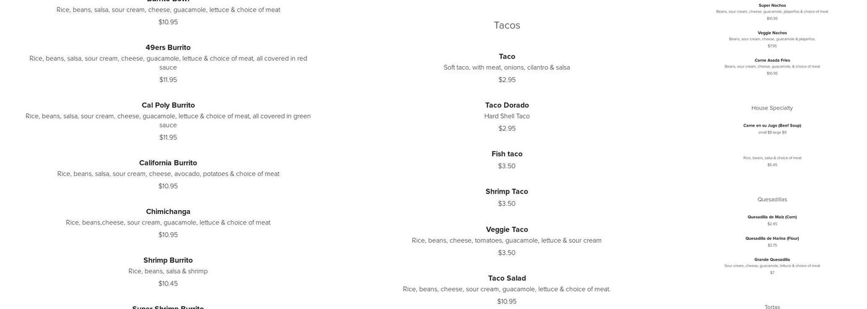Select Carne en su Jugo beef soup
867x309 pixels.
coord(772,125)
